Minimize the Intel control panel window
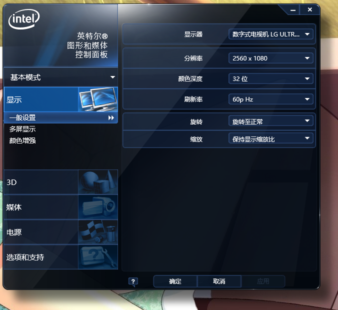Viewport: 338px width, 310px height. coord(292,10)
